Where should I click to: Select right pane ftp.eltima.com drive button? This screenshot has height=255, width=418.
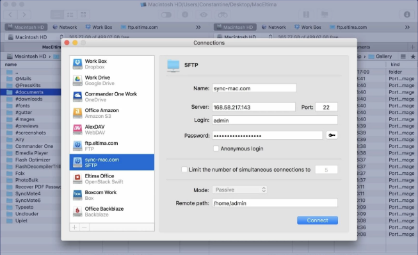coord(348,27)
